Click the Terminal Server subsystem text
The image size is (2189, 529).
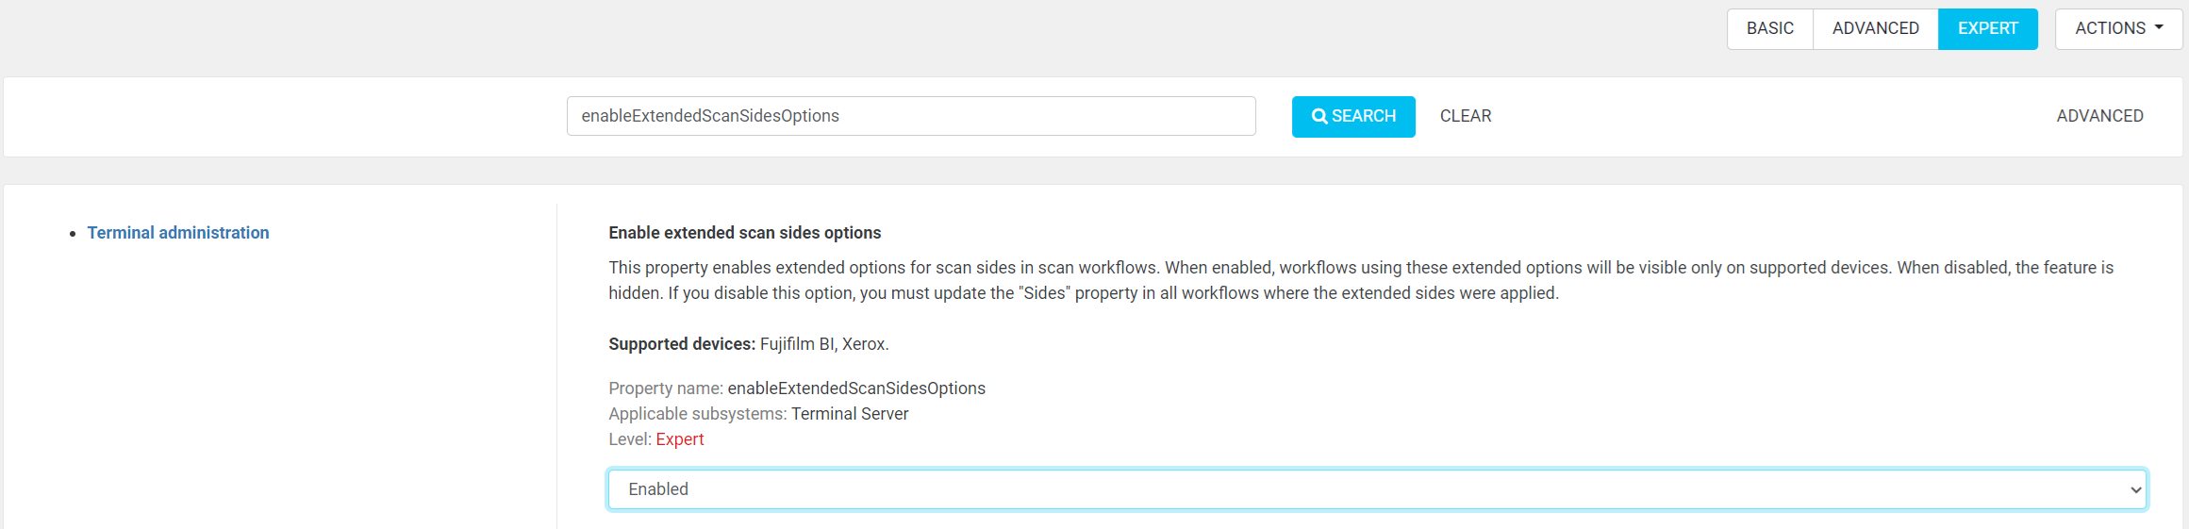pos(850,414)
